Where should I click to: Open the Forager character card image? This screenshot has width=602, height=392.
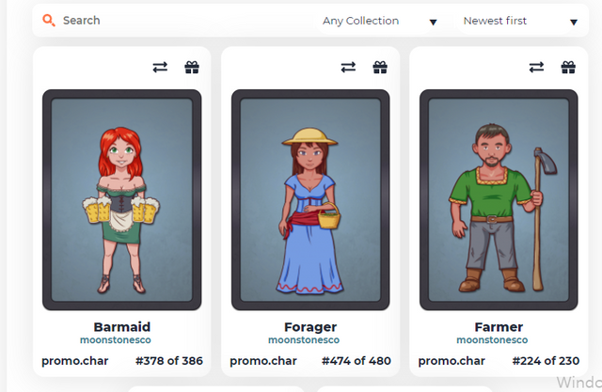pyautogui.click(x=310, y=200)
